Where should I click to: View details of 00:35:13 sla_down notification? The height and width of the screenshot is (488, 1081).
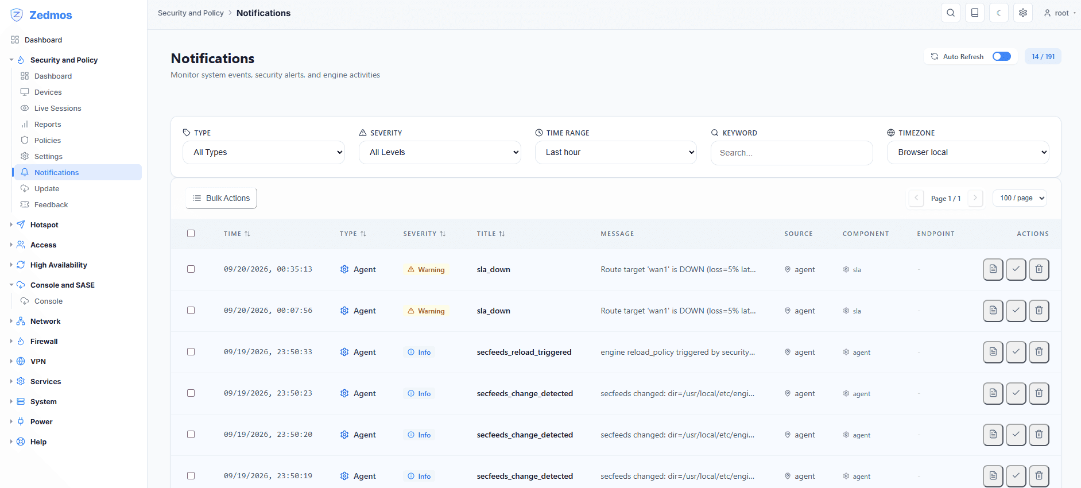[x=993, y=269]
